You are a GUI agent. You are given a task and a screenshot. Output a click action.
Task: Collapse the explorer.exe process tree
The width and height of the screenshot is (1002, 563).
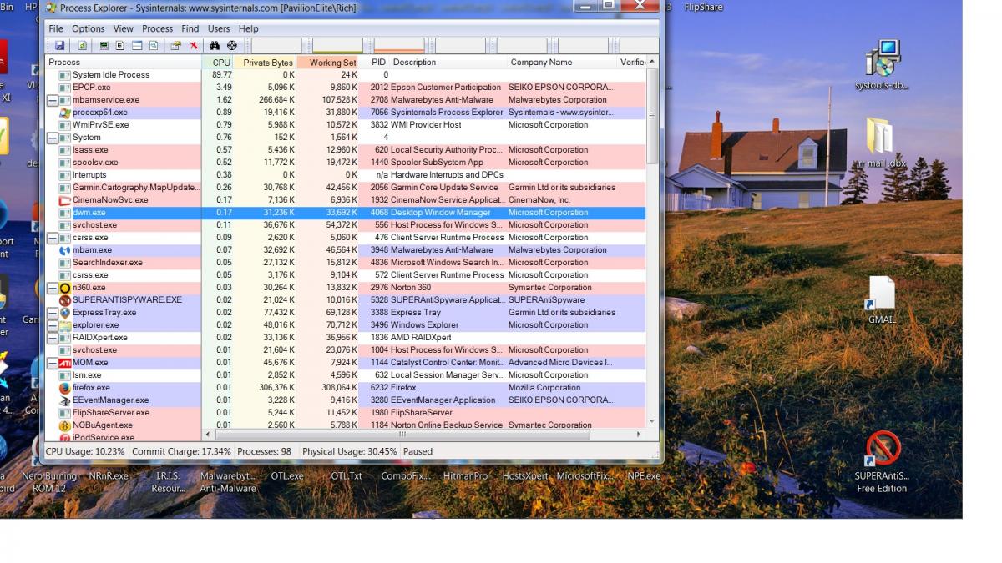click(x=52, y=325)
